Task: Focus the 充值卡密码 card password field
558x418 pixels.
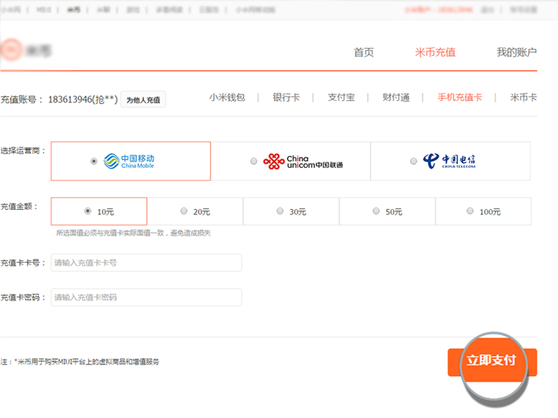Action: click(146, 297)
